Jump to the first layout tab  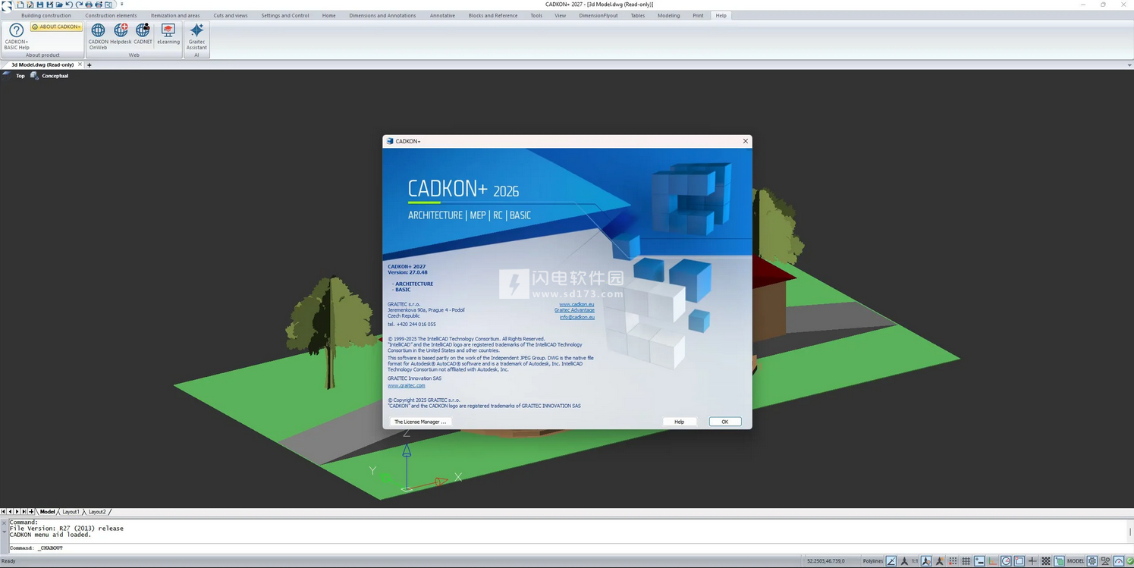4,512
